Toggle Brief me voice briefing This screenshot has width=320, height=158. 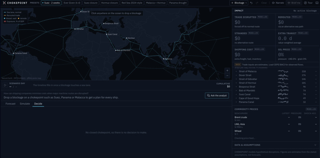coord(294,3)
